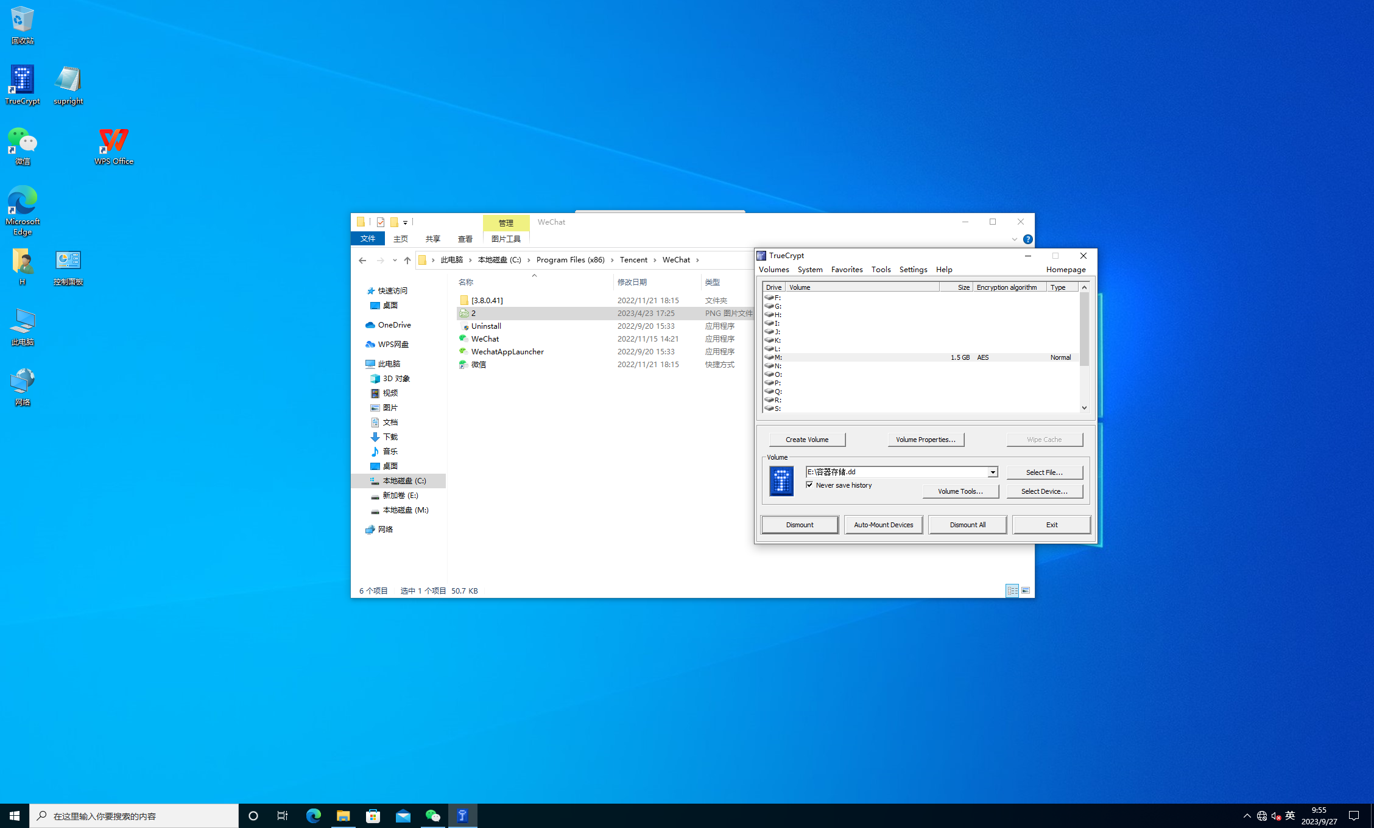Open quick access toolbar customize dropdown
The image size is (1374, 828).
[405, 223]
